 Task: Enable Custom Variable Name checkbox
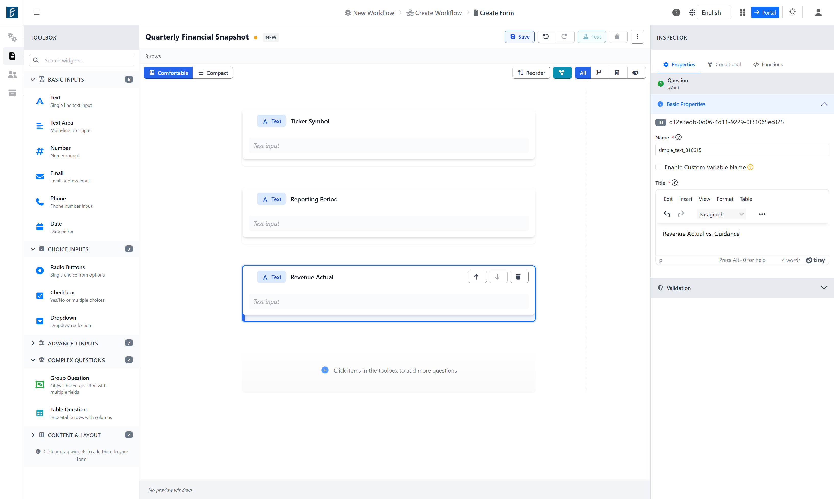[658, 167]
